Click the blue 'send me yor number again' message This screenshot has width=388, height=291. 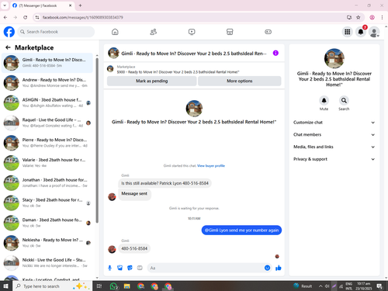tap(241, 230)
